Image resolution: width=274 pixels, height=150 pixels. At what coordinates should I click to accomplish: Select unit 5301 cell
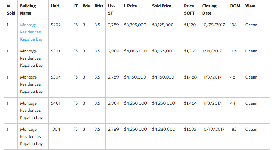pyautogui.click(x=55, y=51)
